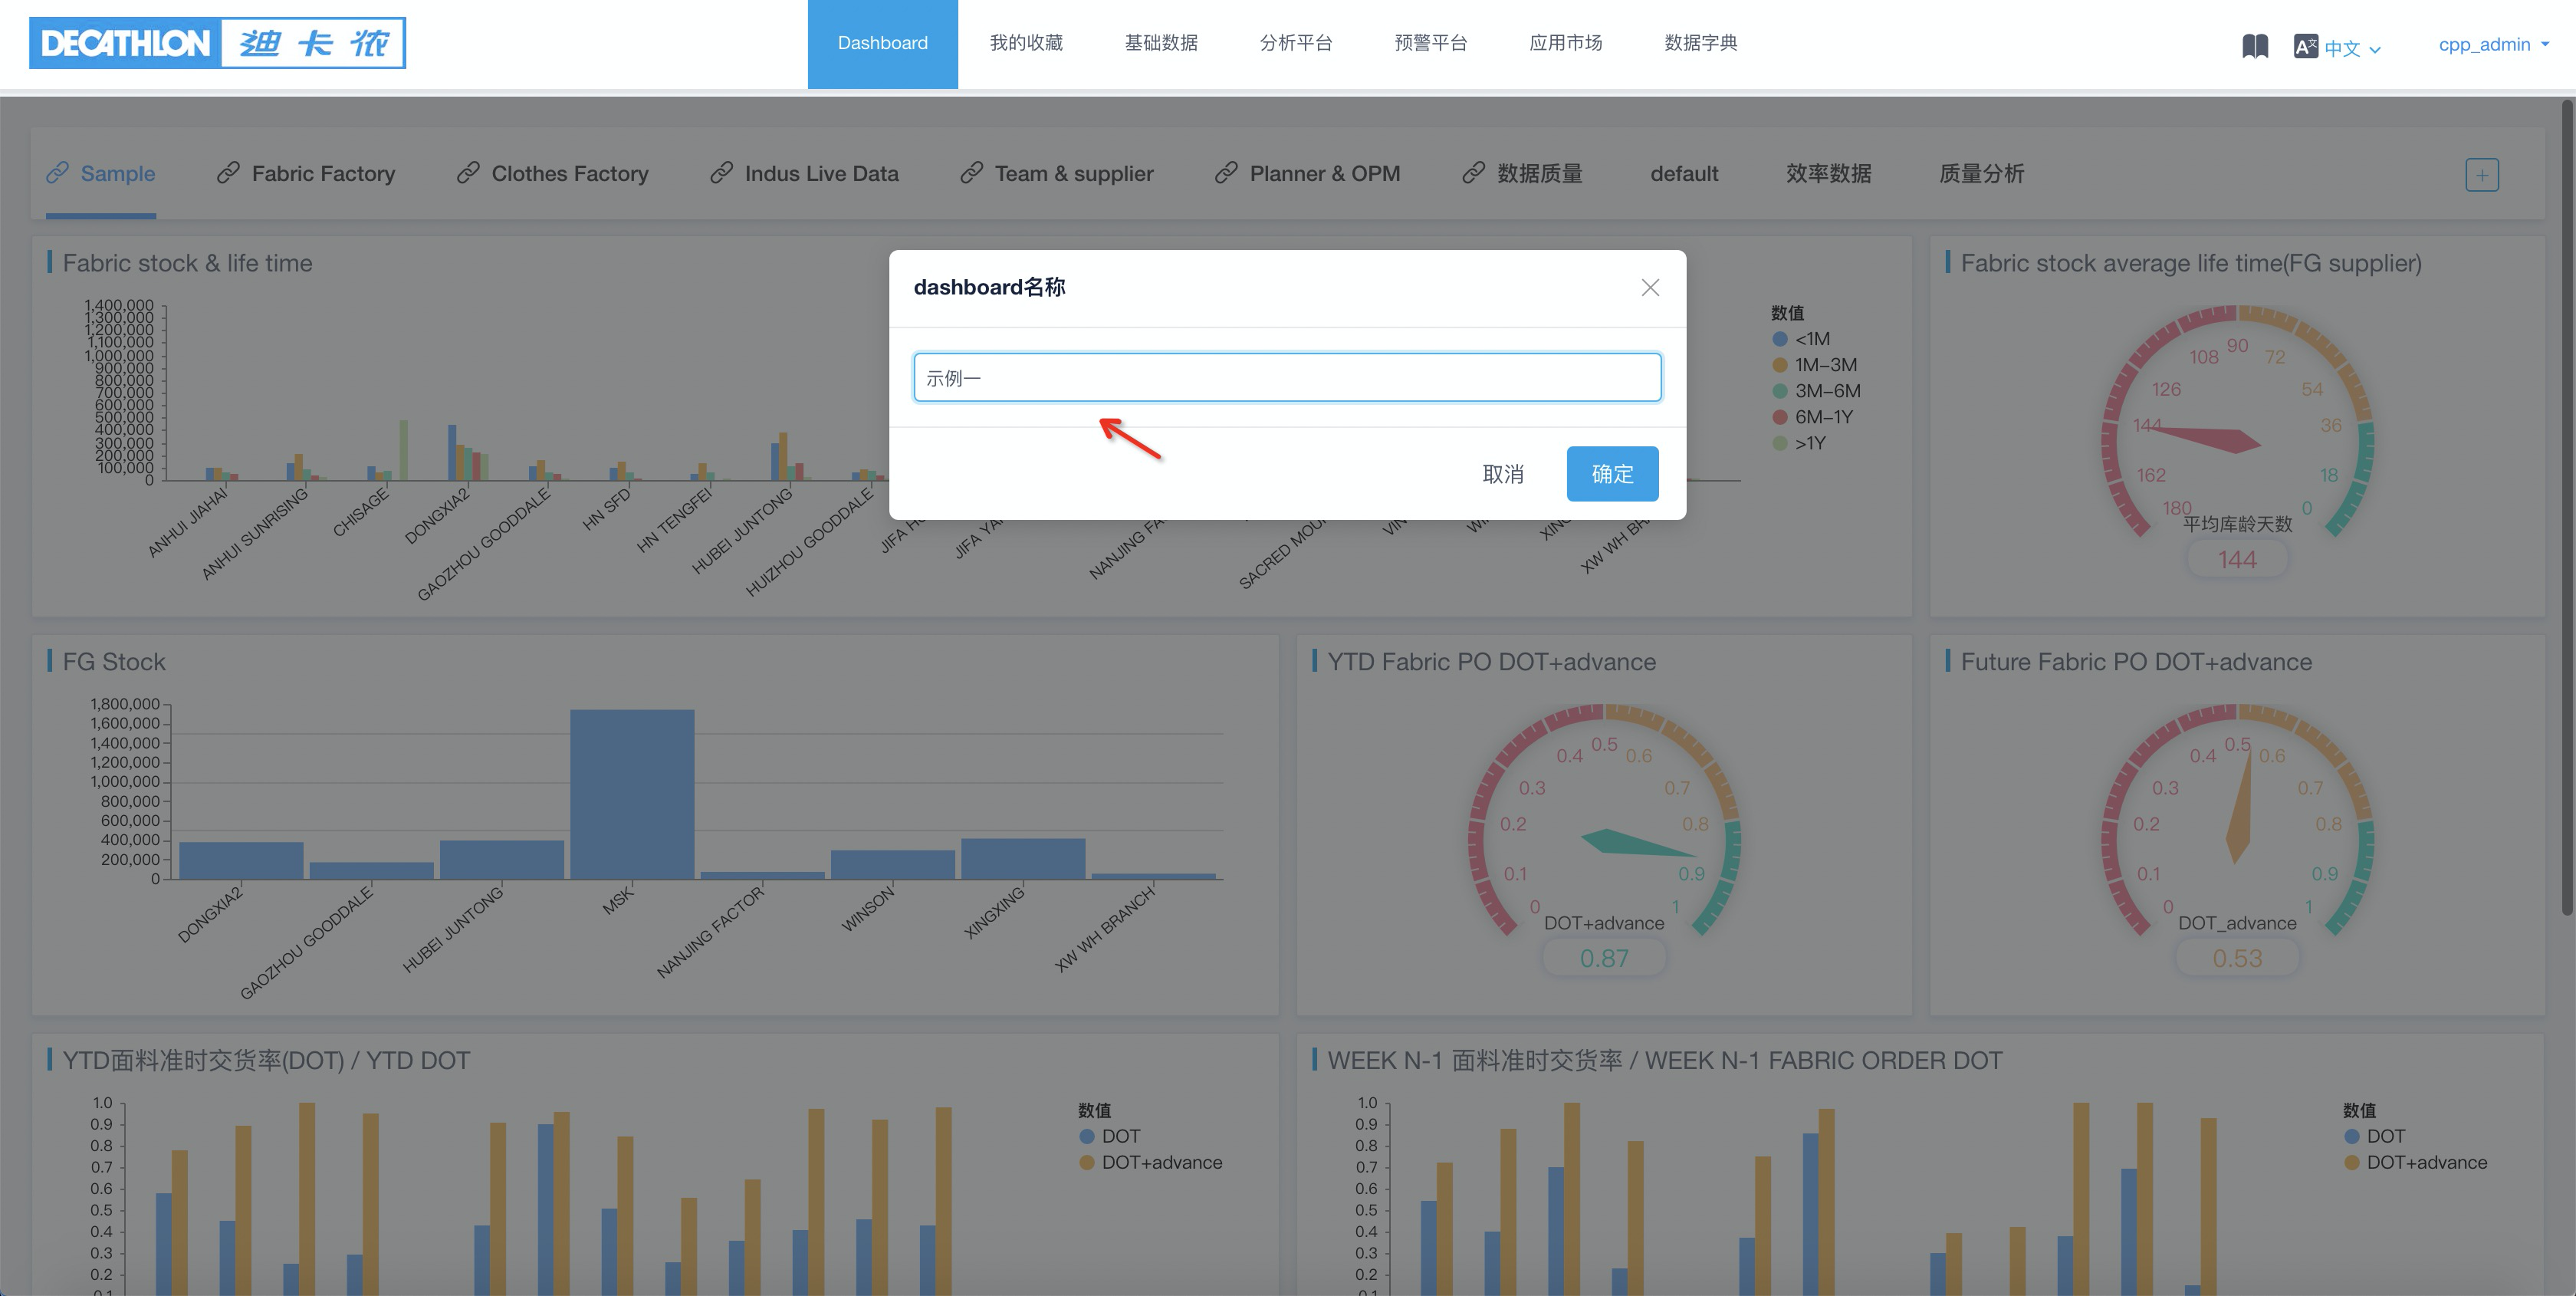This screenshot has height=1296, width=2576.
Task: Click link icon beside Team & supplier
Action: point(971,173)
